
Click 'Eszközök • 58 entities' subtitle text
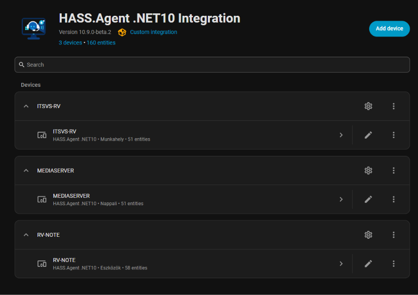pos(124,268)
